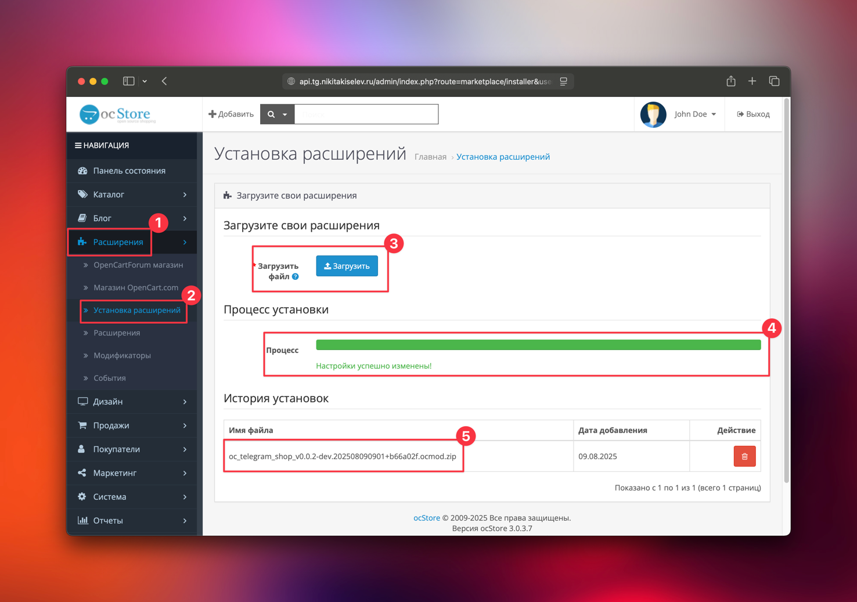Toggle the Safari sidebar icon
This screenshot has height=602, width=857.
pyautogui.click(x=129, y=81)
